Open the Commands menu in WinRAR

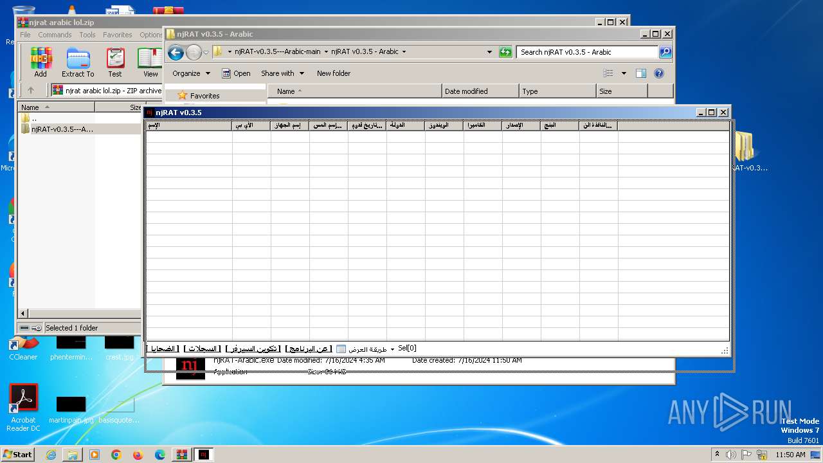(x=55, y=35)
